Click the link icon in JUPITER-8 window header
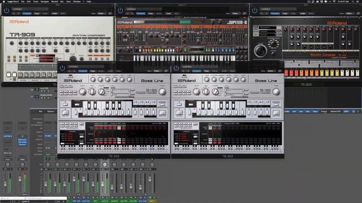This screenshot has height=203, width=362. (x=244, y=14)
